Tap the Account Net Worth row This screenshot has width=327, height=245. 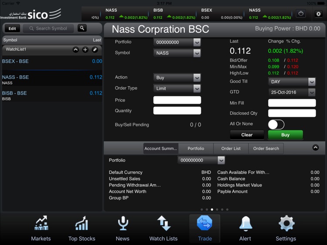[160, 191]
